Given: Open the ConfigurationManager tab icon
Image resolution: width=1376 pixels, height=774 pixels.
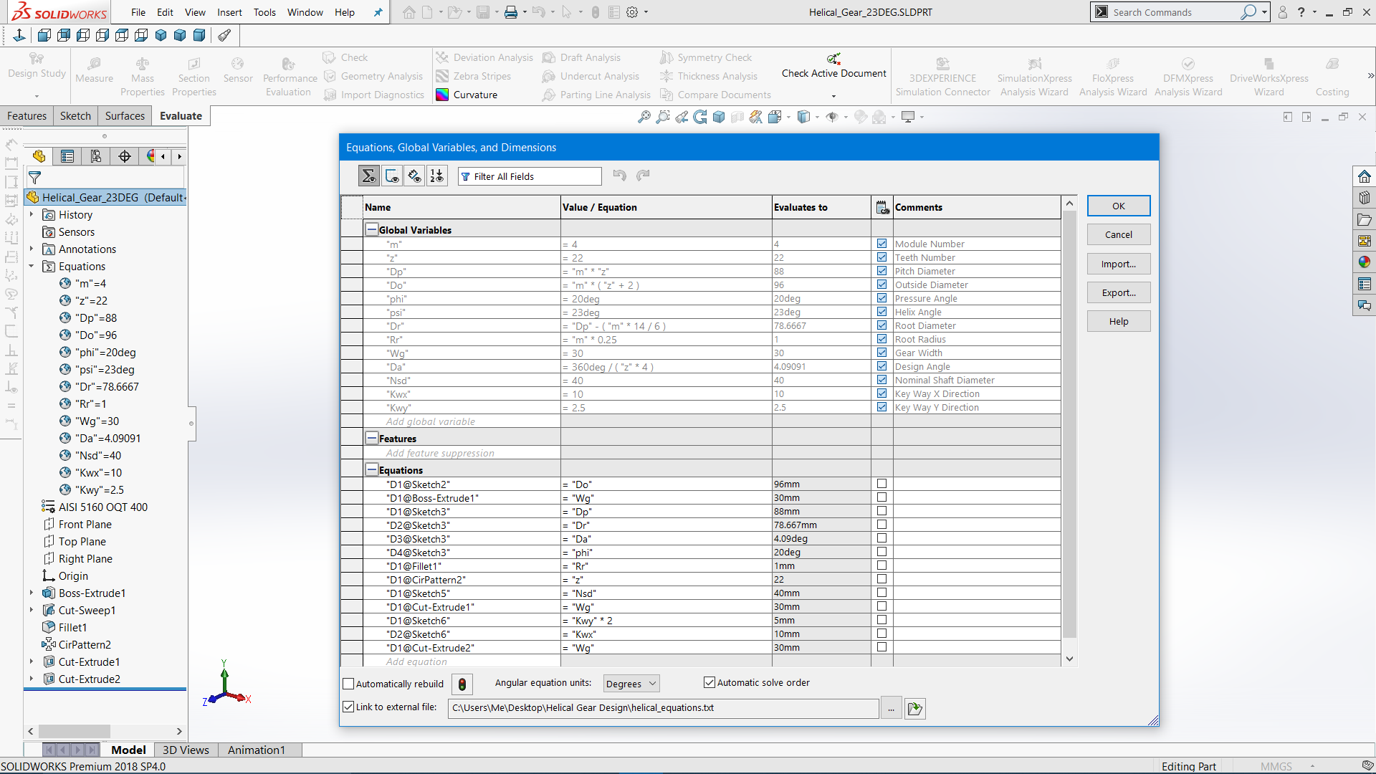Looking at the screenshot, I should (96, 156).
